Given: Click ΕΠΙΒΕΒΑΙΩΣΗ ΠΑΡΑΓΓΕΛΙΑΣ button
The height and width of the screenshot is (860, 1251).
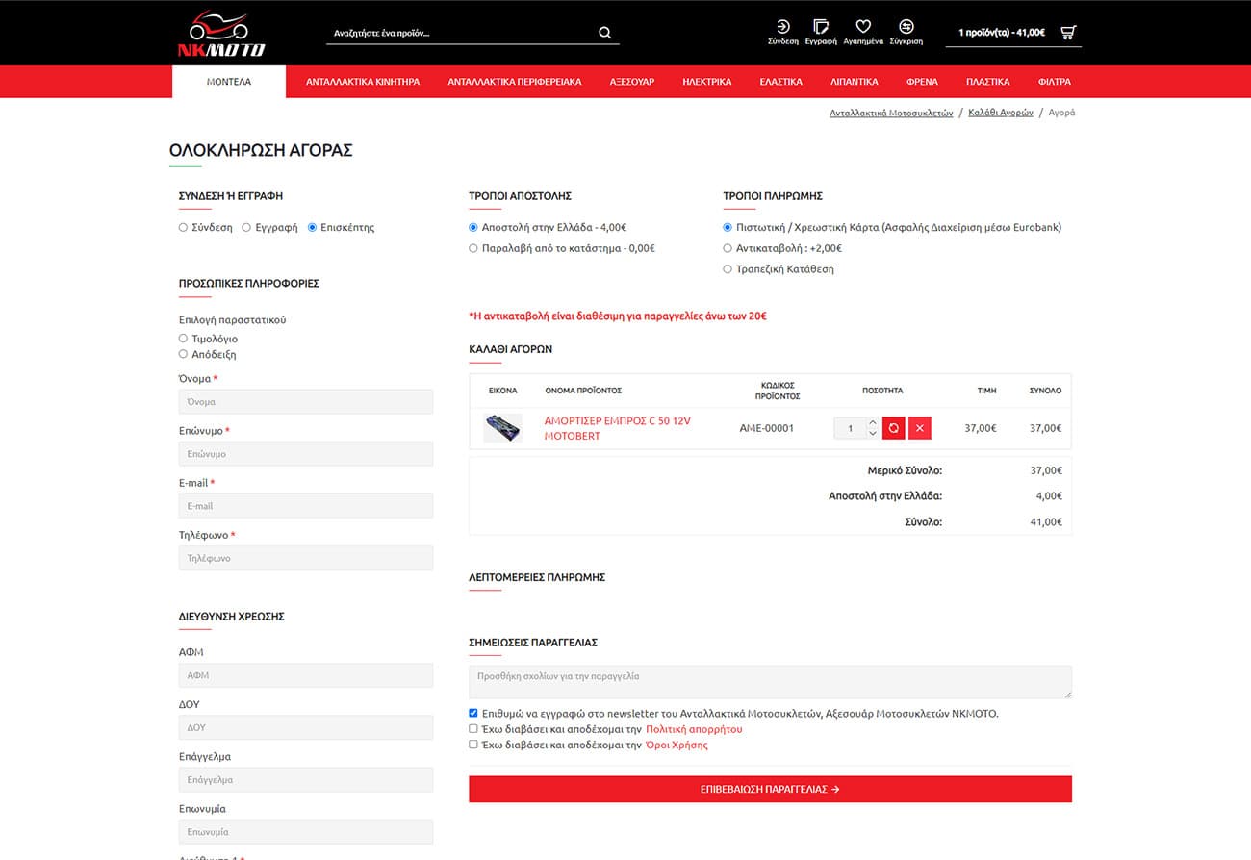Looking at the screenshot, I should coord(770,789).
